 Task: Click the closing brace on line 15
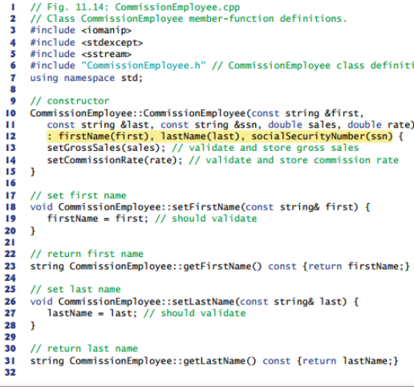coord(33,172)
